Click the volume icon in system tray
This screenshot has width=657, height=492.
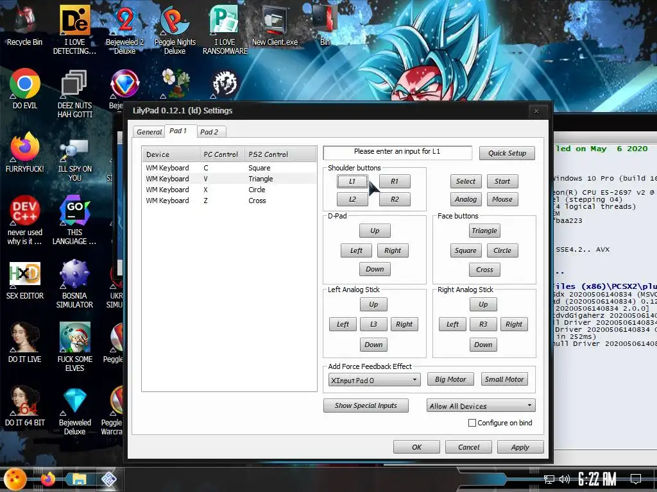coord(565,479)
